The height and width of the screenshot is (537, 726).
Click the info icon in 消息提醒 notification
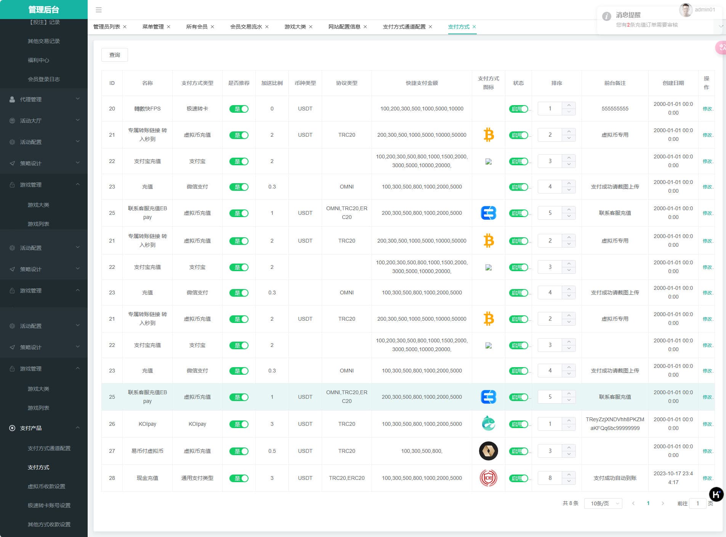[606, 16]
